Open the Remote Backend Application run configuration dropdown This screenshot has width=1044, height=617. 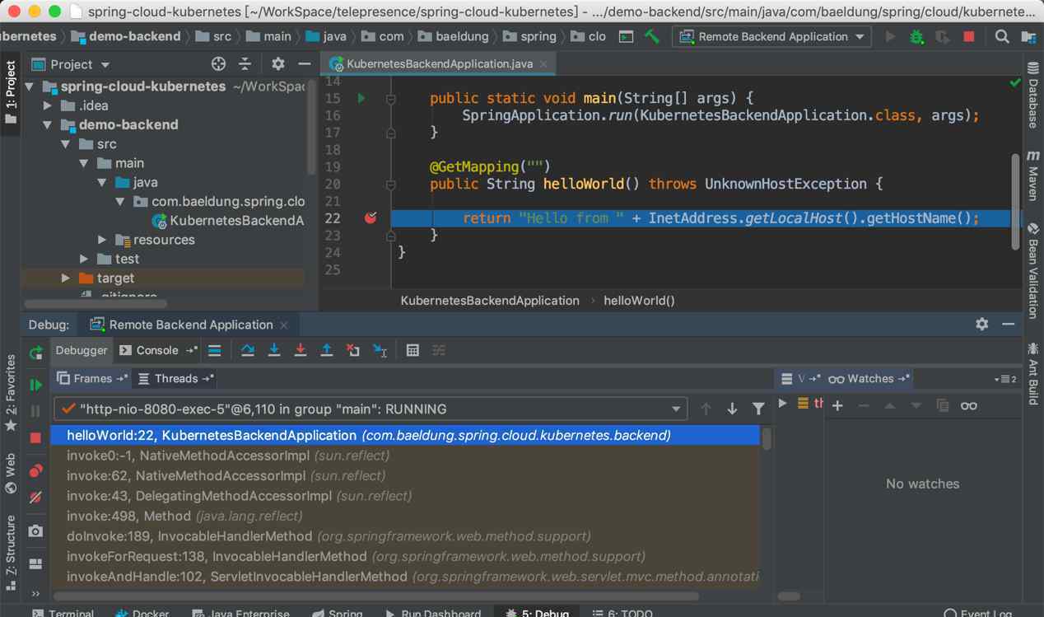coord(771,36)
